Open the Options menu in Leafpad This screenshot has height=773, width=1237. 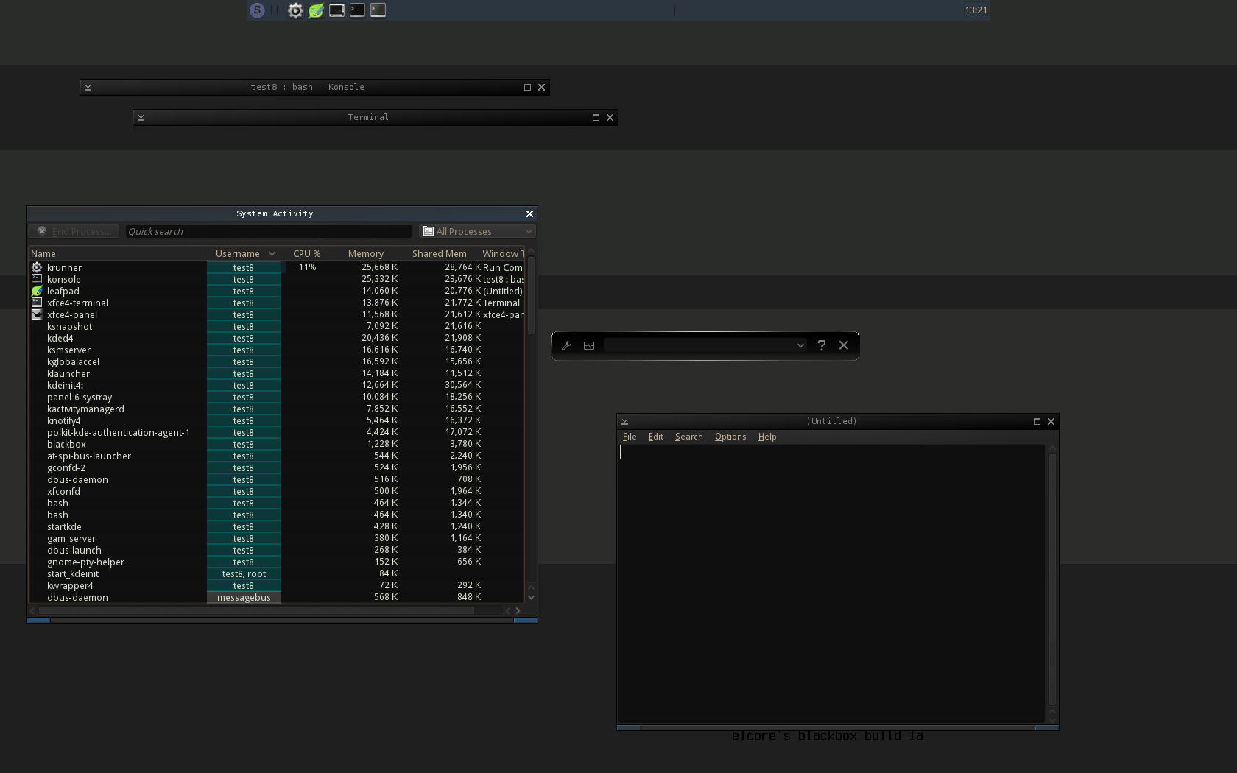click(730, 437)
